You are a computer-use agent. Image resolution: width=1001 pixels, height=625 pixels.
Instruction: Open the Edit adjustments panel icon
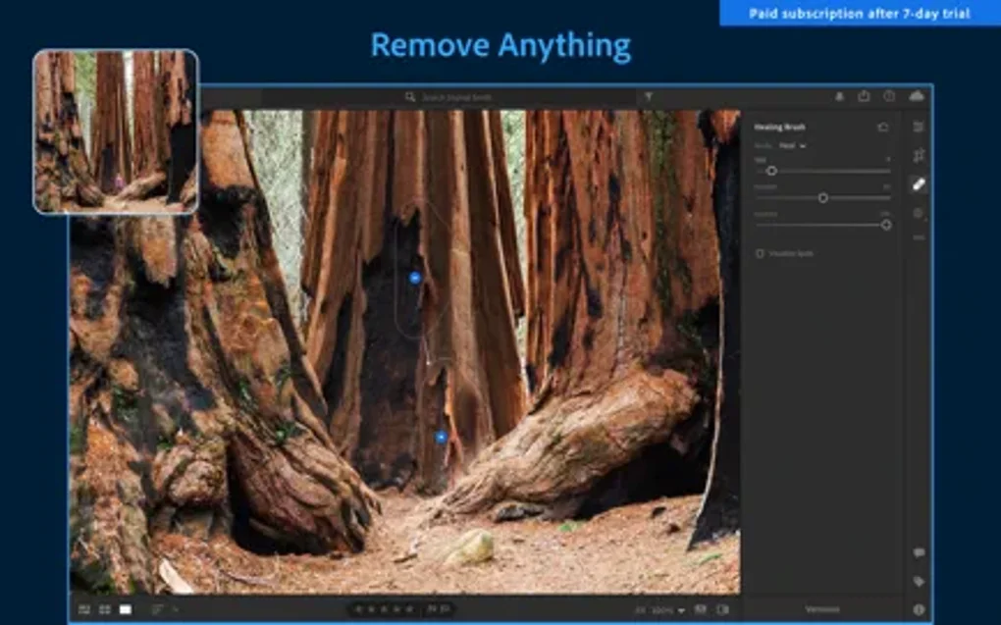pyautogui.click(x=919, y=128)
